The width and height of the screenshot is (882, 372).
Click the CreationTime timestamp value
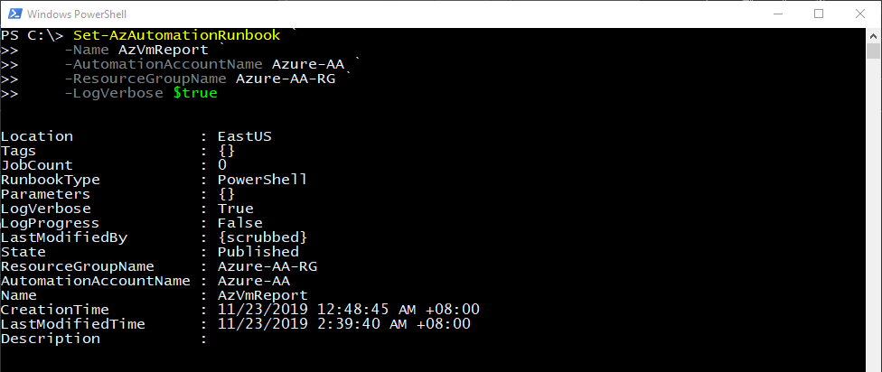348,310
